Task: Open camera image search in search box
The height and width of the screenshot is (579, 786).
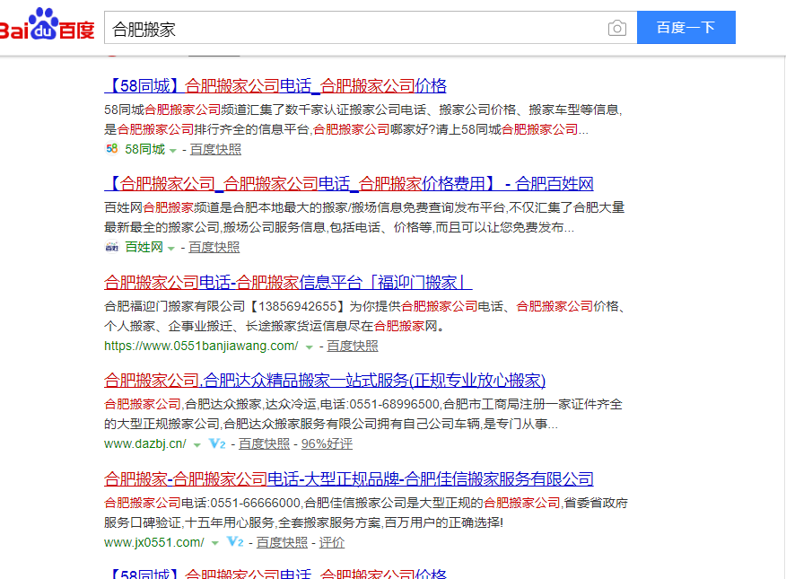Action: (x=616, y=28)
